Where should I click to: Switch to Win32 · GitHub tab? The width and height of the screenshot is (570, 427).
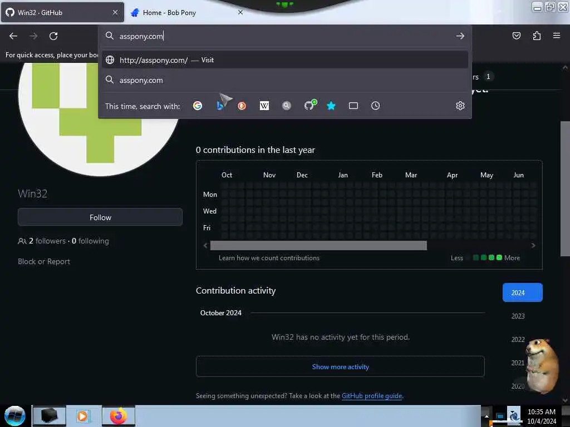coord(62,12)
